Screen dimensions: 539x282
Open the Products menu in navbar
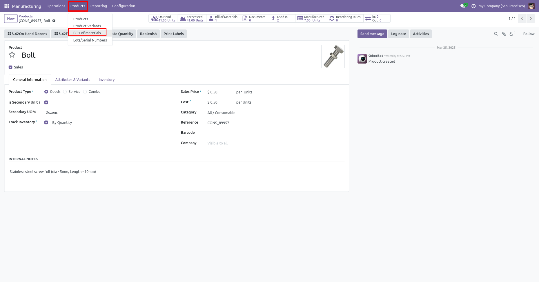pos(78,6)
